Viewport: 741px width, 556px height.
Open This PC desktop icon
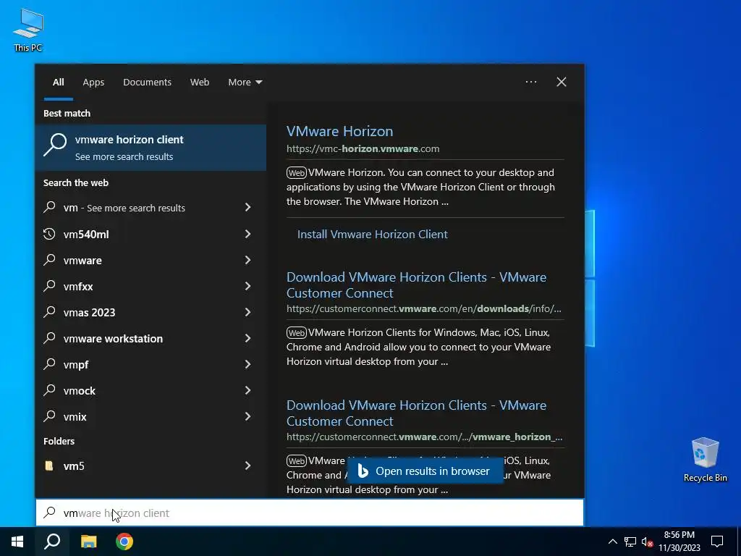click(x=28, y=30)
